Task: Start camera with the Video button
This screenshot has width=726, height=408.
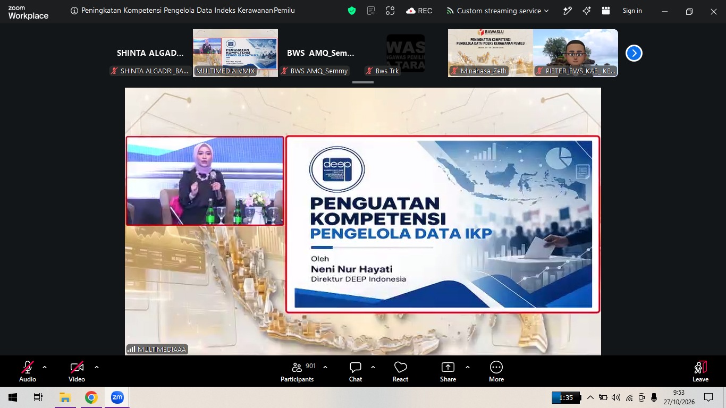Action: 77,371
